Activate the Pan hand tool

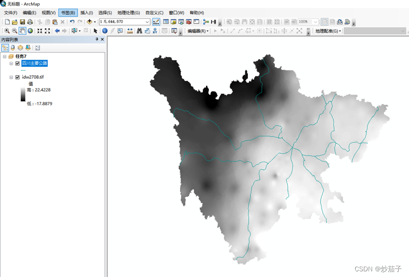22,31
